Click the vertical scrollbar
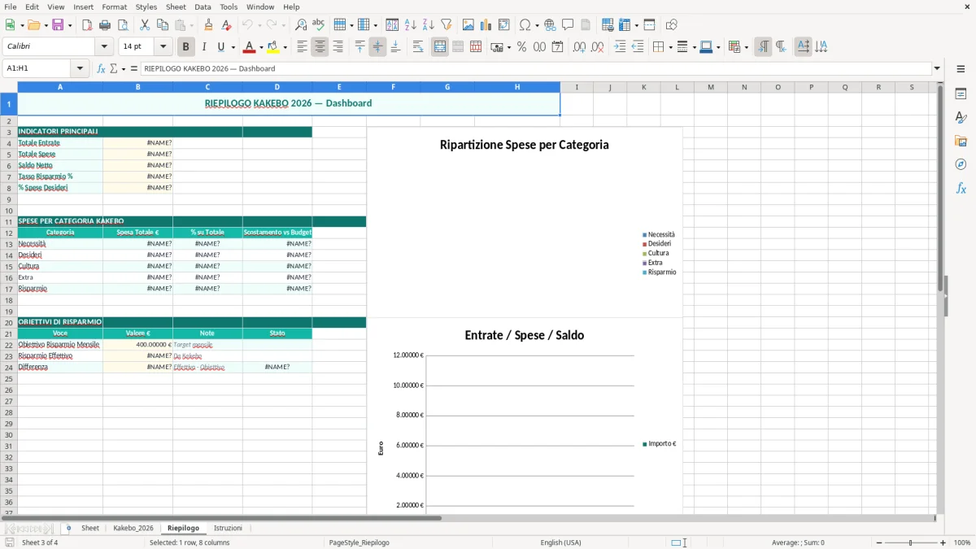 click(940, 297)
